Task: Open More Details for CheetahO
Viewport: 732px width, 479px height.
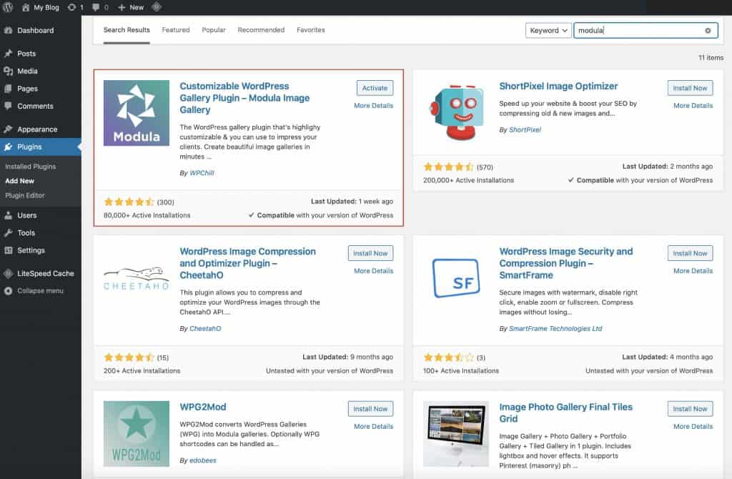Action: coord(373,271)
